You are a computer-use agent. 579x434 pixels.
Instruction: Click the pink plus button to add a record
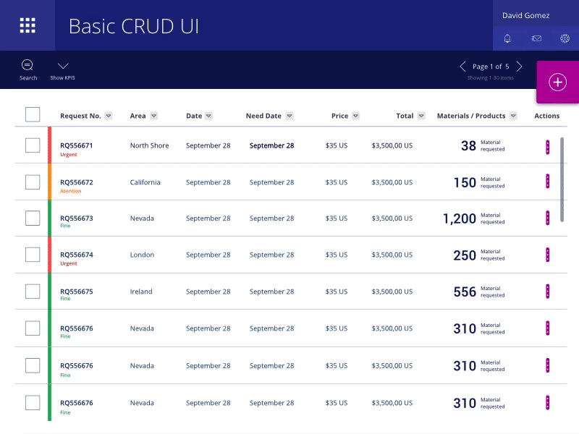click(557, 82)
